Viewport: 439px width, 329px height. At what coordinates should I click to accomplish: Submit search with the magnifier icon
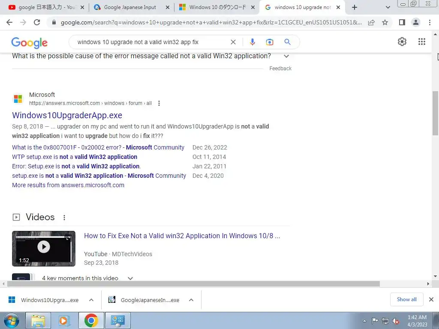[287, 42]
